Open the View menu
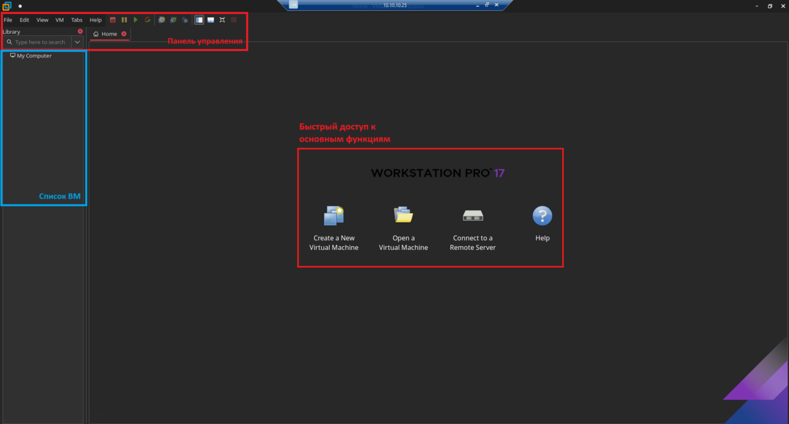 pyautogui.click(x=42, y=20)
